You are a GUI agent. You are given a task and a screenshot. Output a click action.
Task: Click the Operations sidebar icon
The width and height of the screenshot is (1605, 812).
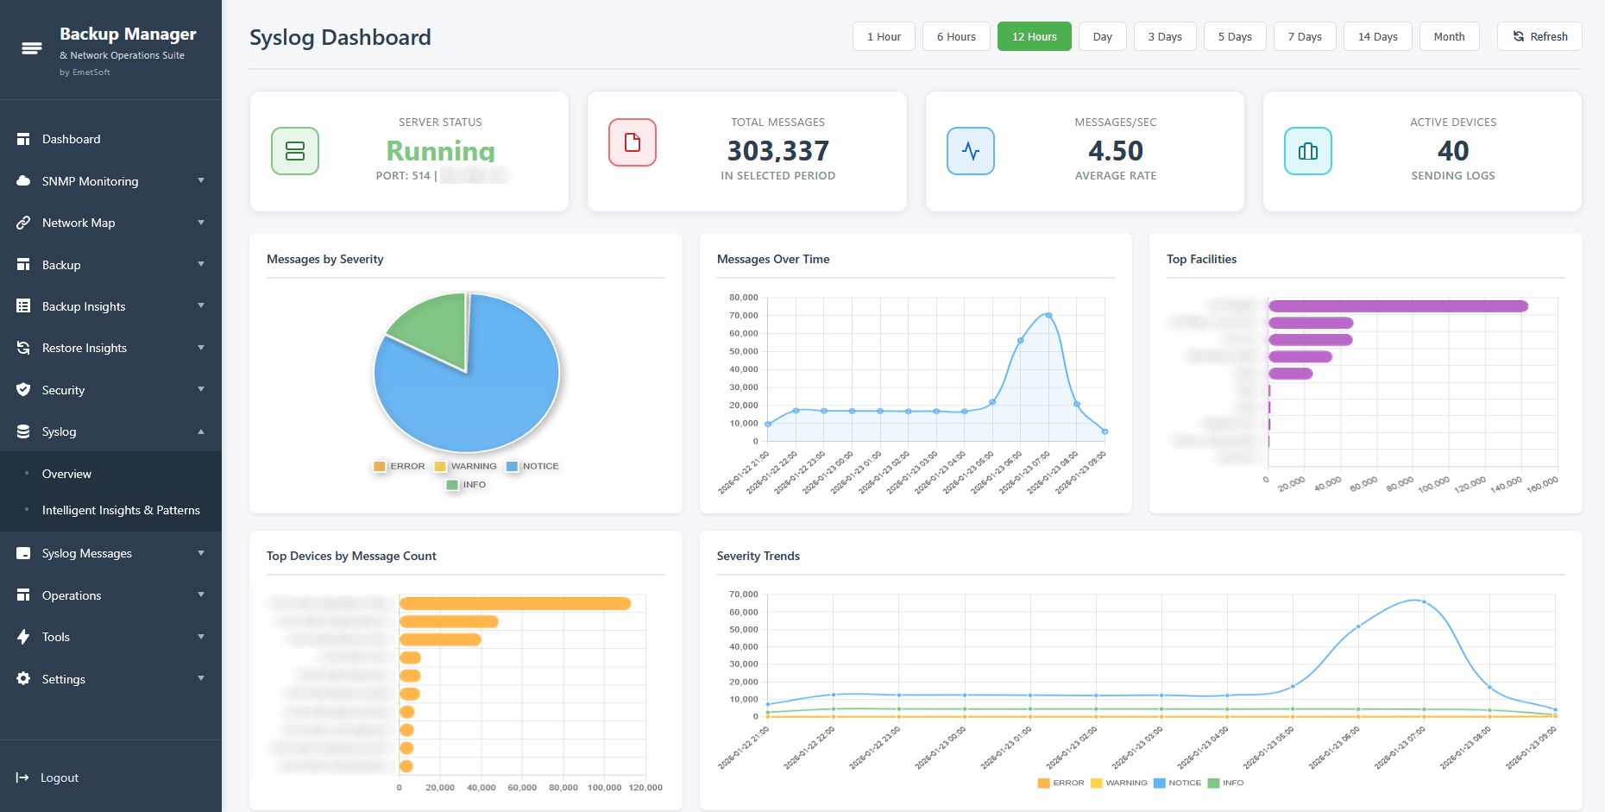tap(23, 595)
